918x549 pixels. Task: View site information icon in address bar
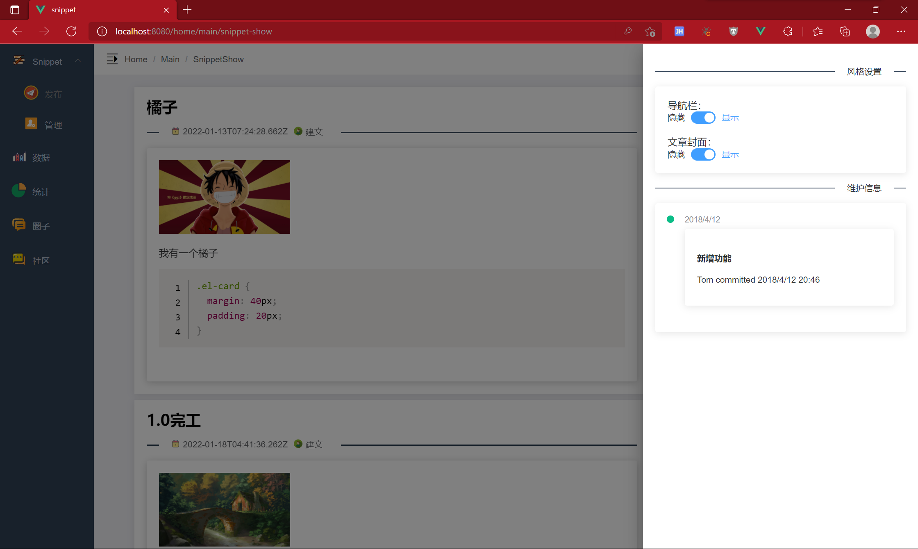click(102, 32)
